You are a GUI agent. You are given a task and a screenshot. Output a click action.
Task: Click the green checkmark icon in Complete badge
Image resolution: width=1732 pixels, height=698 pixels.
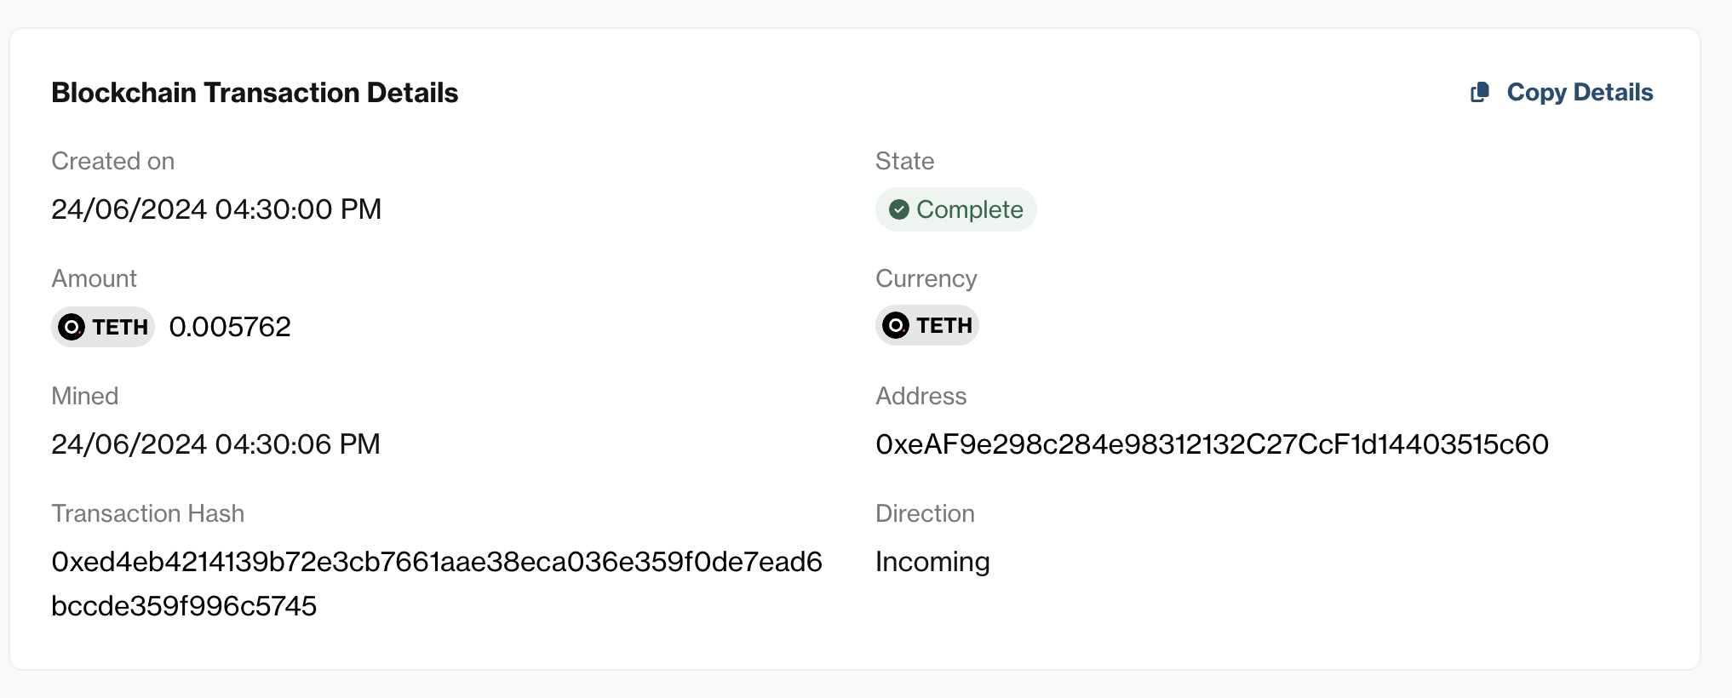point(898,209)
